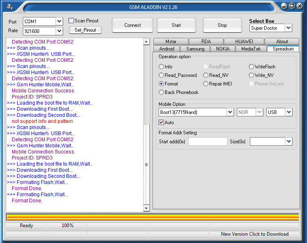The height and width of the screenshot is (243, 307).
Task: Maximize the GSM ALADDIN window
Action: [x=292, y=6]
